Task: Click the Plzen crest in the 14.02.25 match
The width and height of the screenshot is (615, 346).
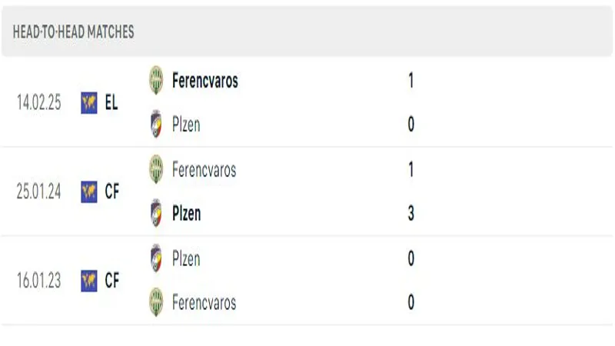Action: (156, 124)
